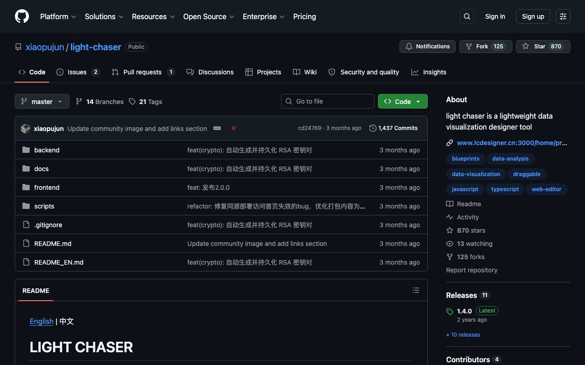This screenshot has height=365, width=585.
Task: Open the light-chaser repository name link
Action: (96, 47)
